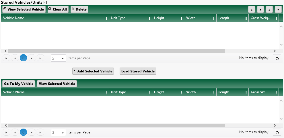Click the Go To My Vehicle button

point(19,84)
